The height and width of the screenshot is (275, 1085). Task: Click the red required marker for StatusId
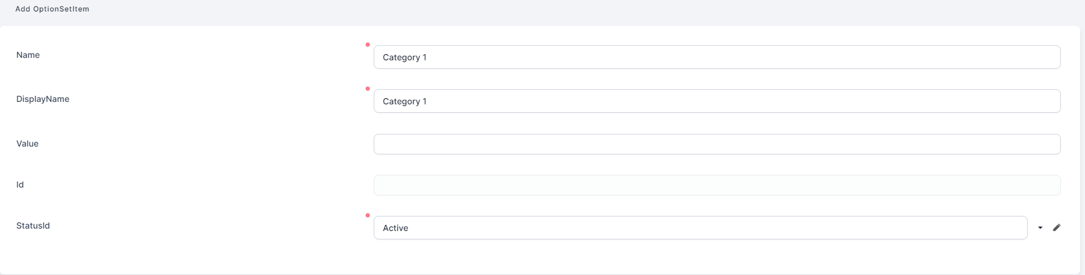[x=368, y=215]
